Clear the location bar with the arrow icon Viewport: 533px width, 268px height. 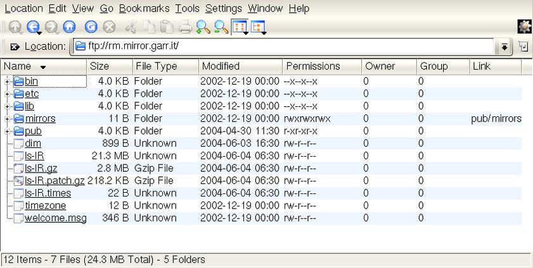coord(15,47)
